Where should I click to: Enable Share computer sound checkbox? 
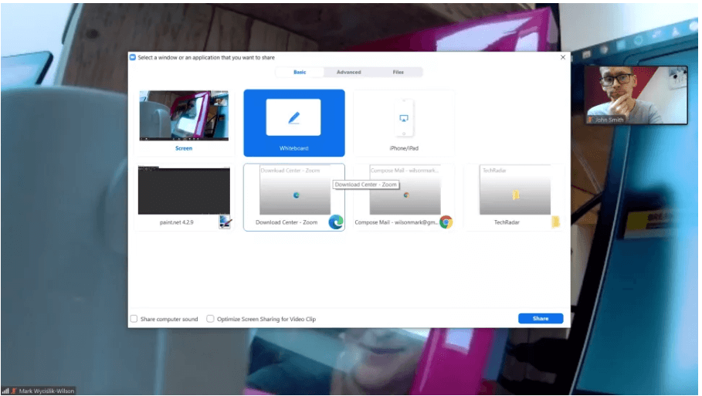click(134, 319)
